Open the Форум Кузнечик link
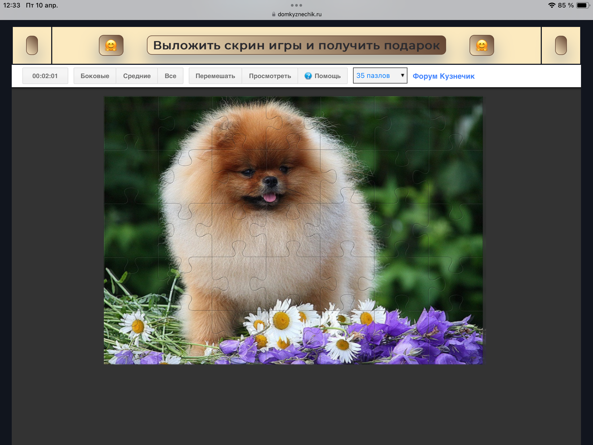Viewport: 593px width, 445px height. click(443, 76)
